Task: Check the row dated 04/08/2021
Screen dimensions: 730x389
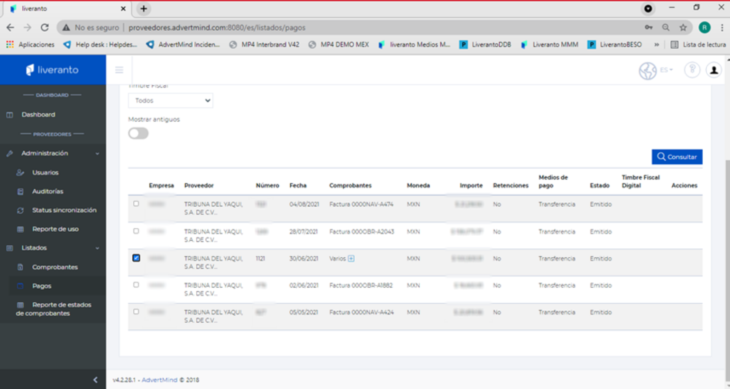Action: [136, 204]
